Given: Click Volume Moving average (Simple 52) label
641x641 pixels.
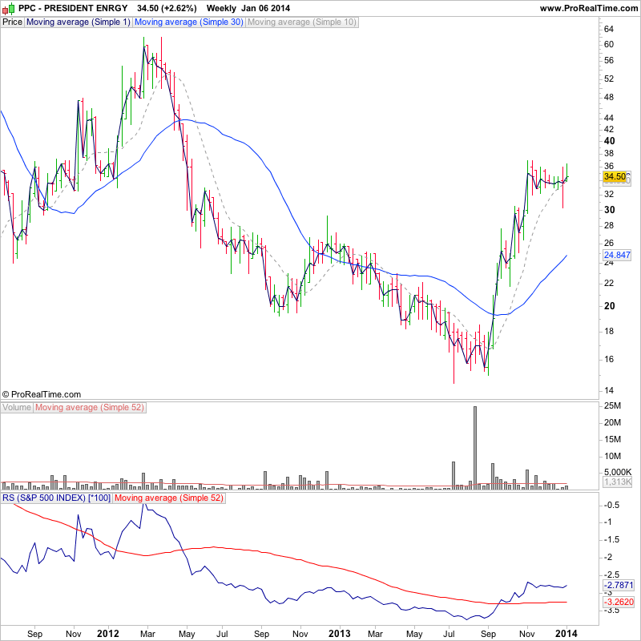Looking at the screenshot, I should [90, 408].
